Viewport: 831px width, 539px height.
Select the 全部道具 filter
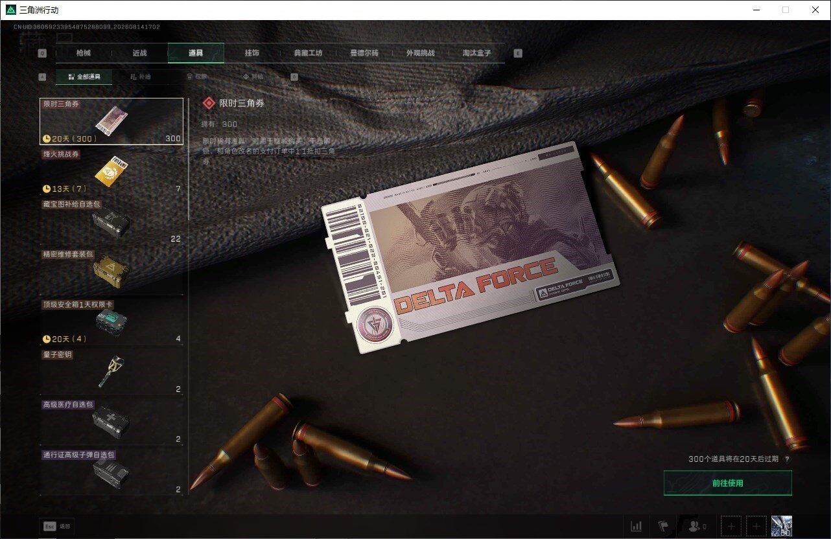(84, 77)
